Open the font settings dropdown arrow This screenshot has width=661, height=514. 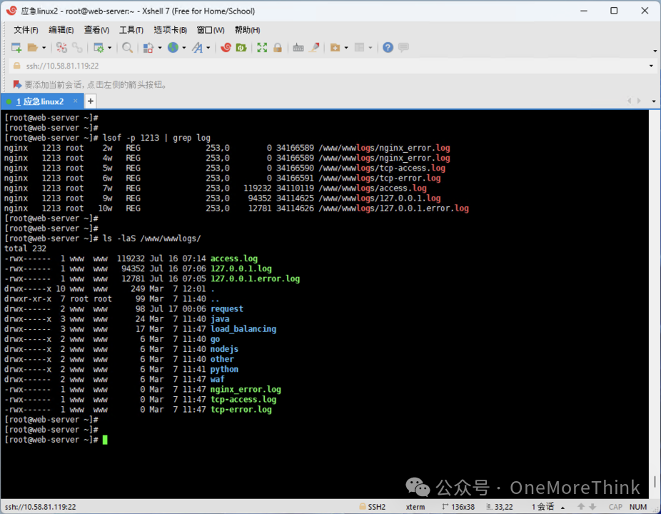(209, 47)
